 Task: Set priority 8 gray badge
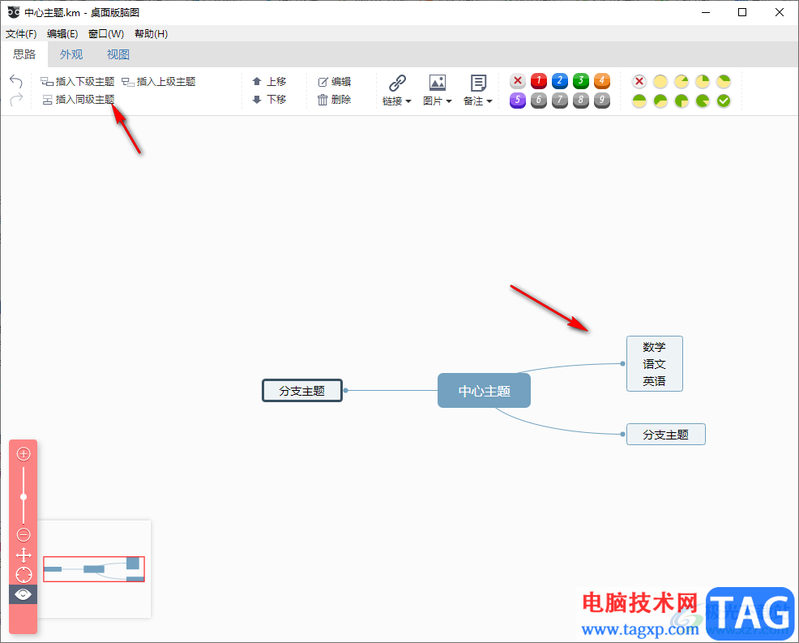[x=581, y=100]
